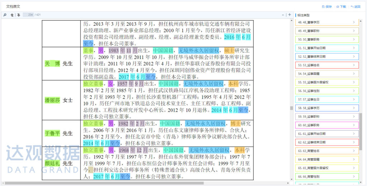Screen dimensions: 367x186
Task: Expand the 54_监事国籍 label chevron
Action: 354,74
